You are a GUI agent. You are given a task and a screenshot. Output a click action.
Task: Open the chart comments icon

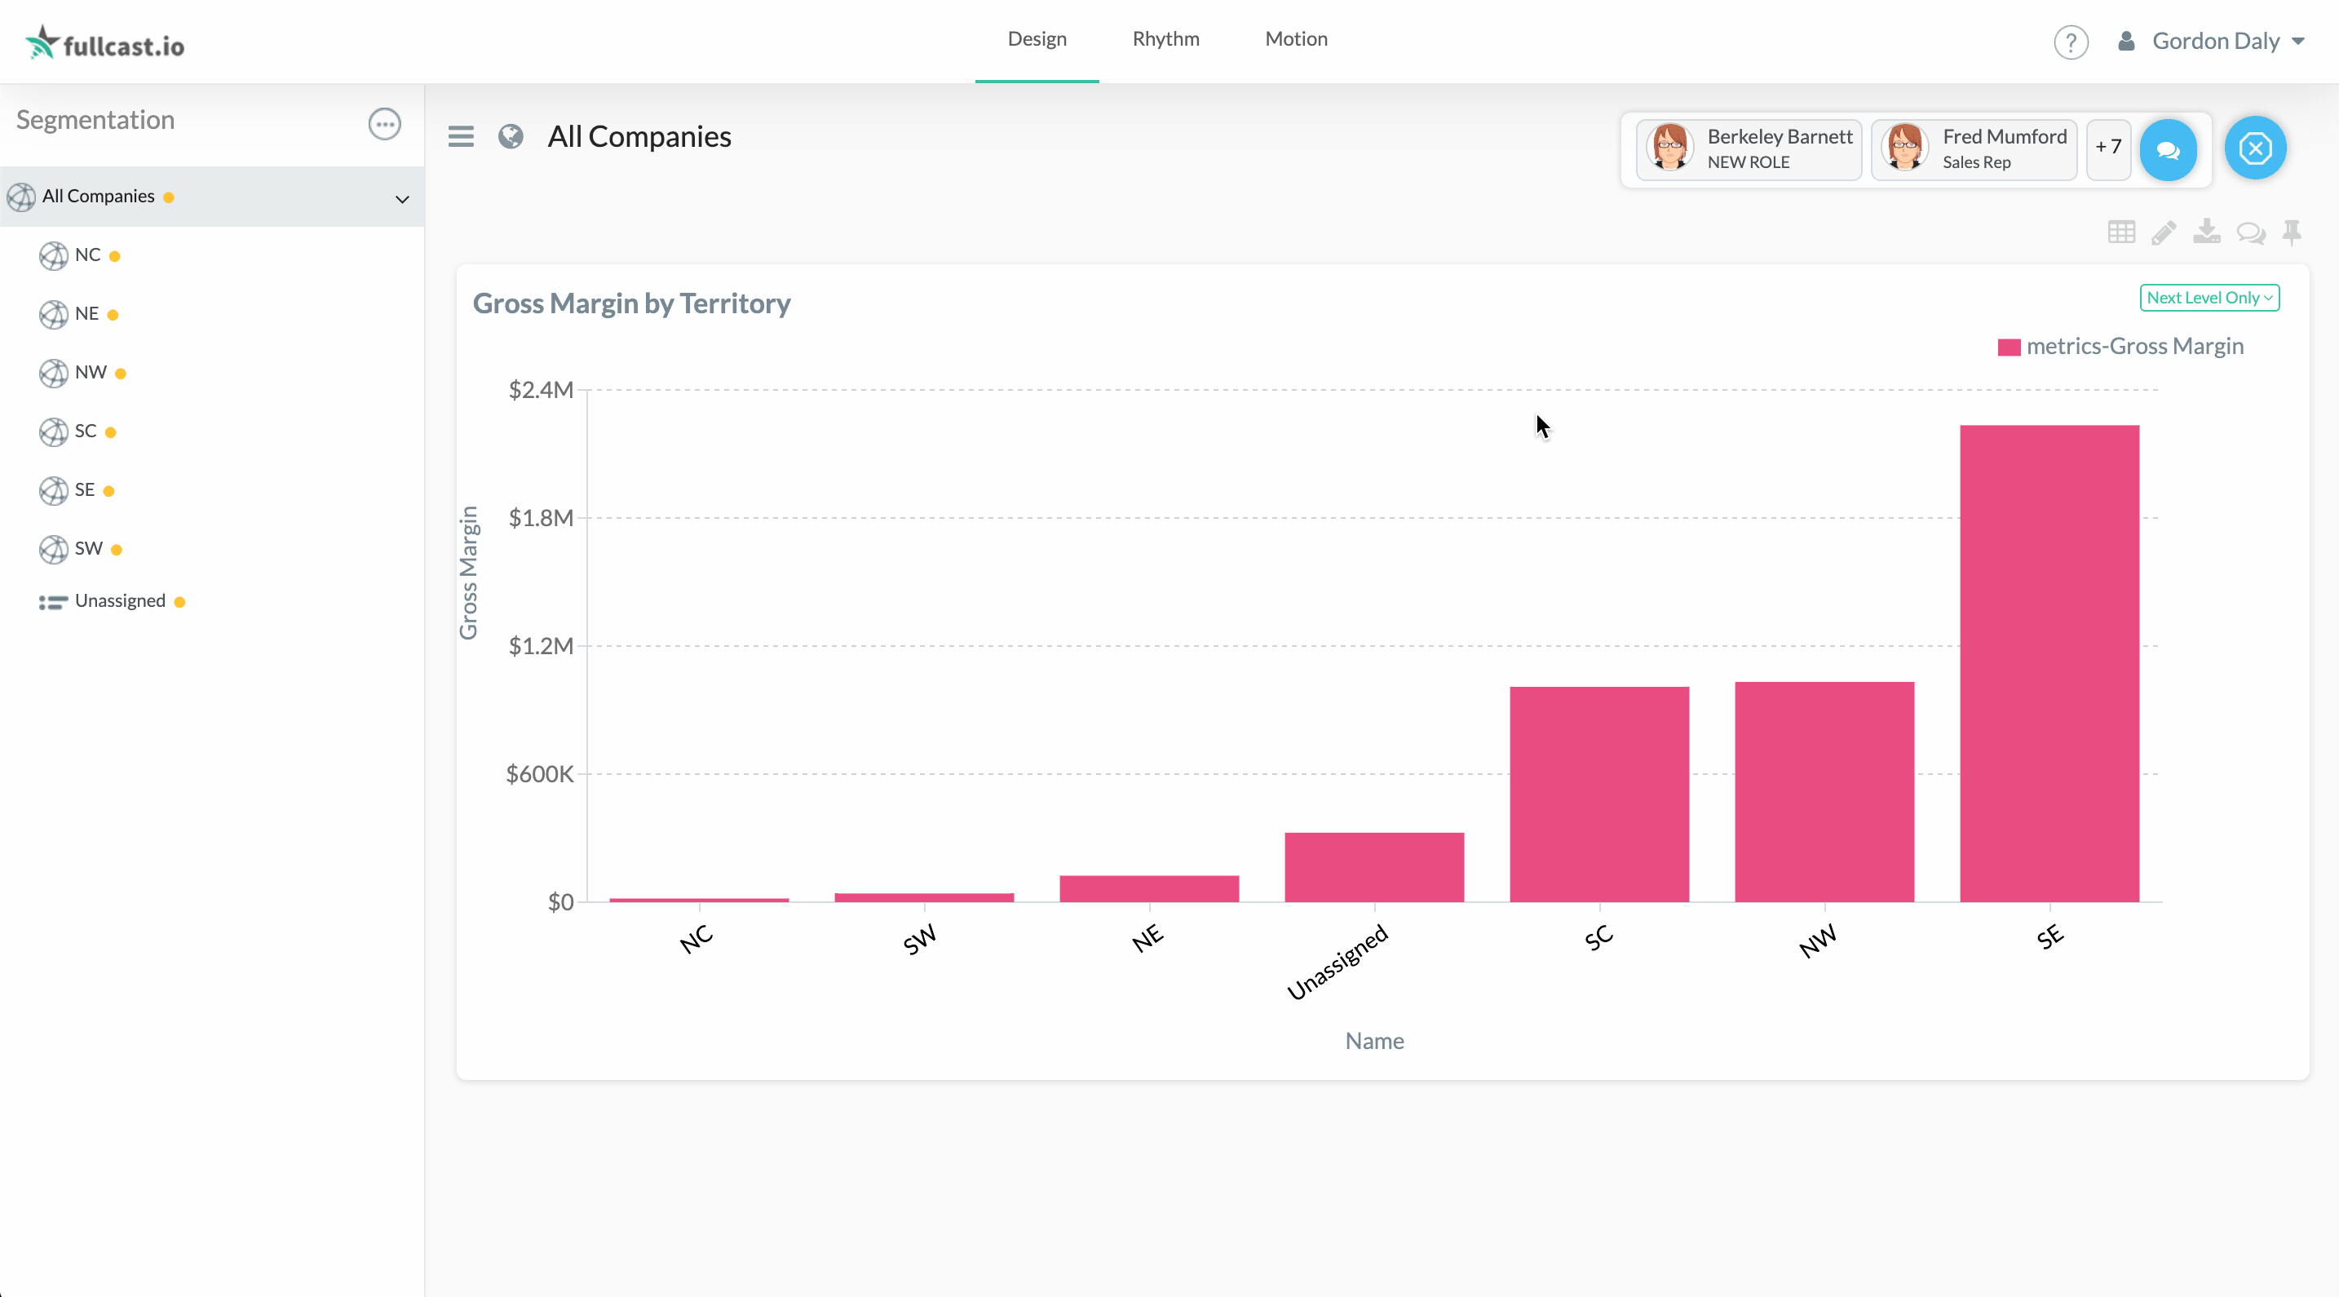[x=2251, y=232]
